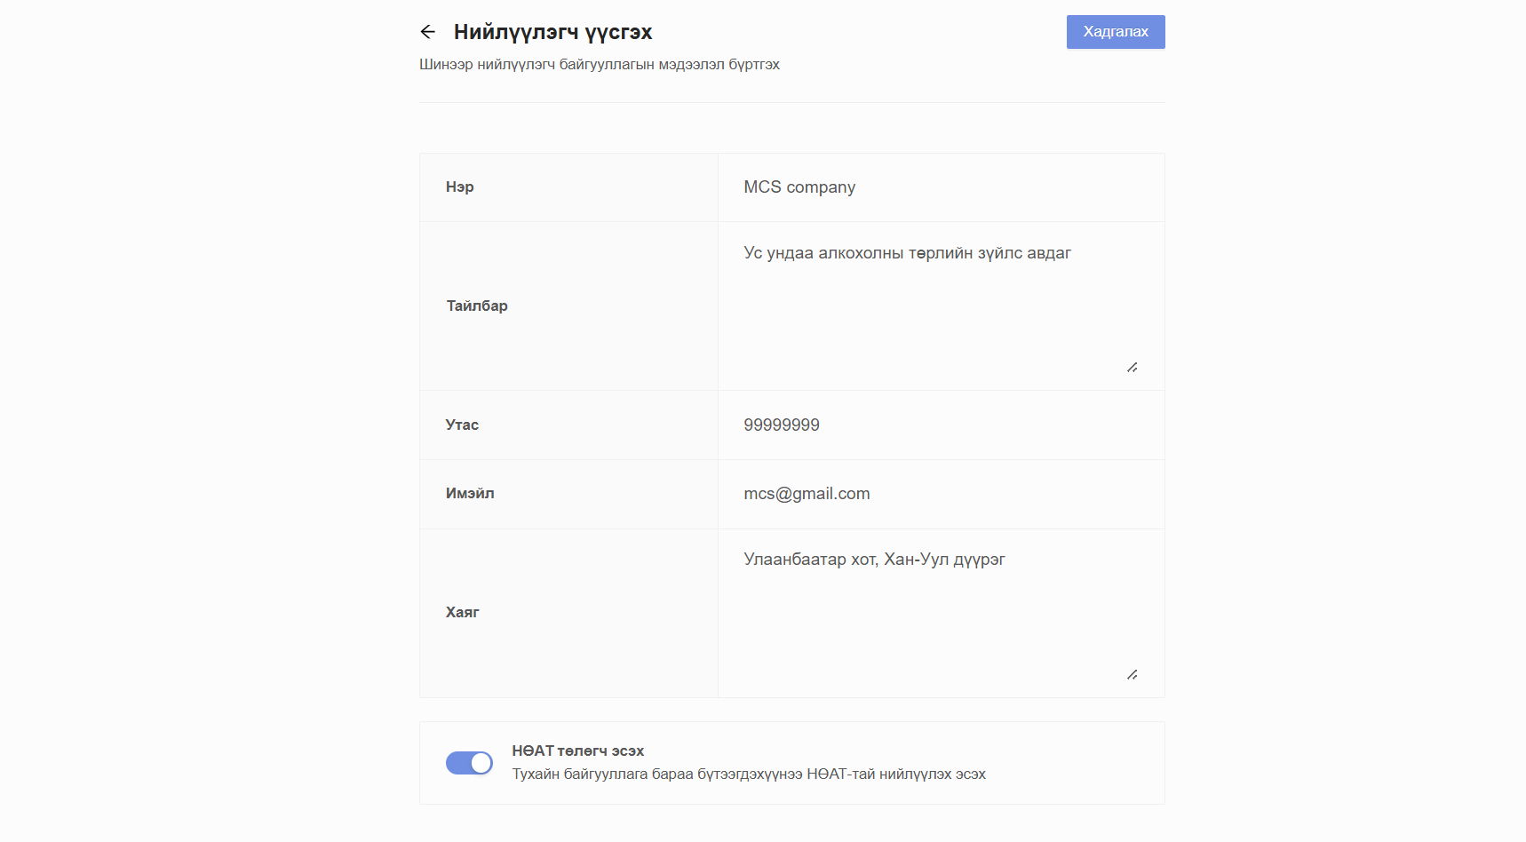Click the Тайлбар row label
The image size is (1526, 842).
(x=476, y=306)
